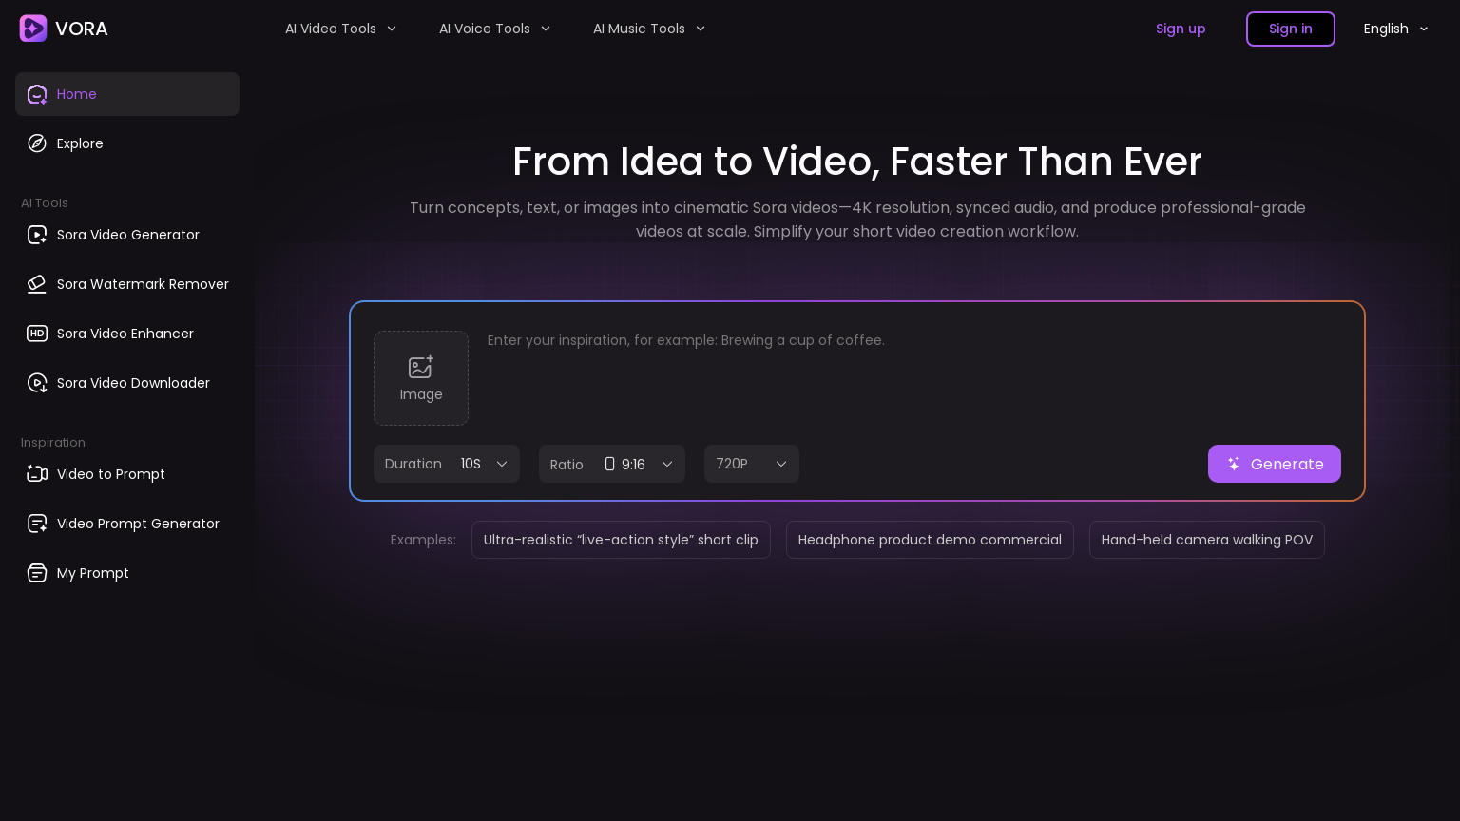Image resolution: width=1460 pixels, height=821 pixels.
Task: Select the Video to Prompt icon
Action: (x=37, y=474)
